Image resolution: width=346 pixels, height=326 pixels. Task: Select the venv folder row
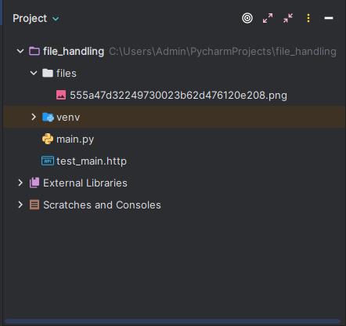point(175,117)
